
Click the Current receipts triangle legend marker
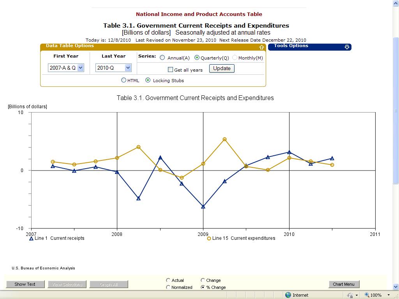coord(31,238)
